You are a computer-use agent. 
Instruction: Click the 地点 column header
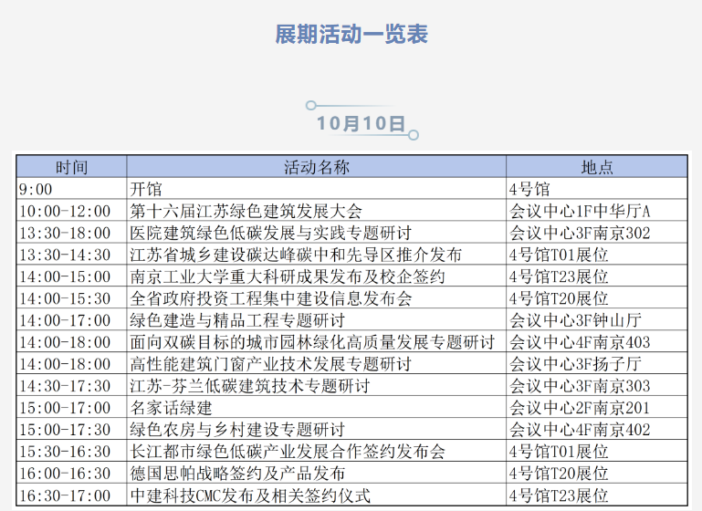click(x=596, y=167)
